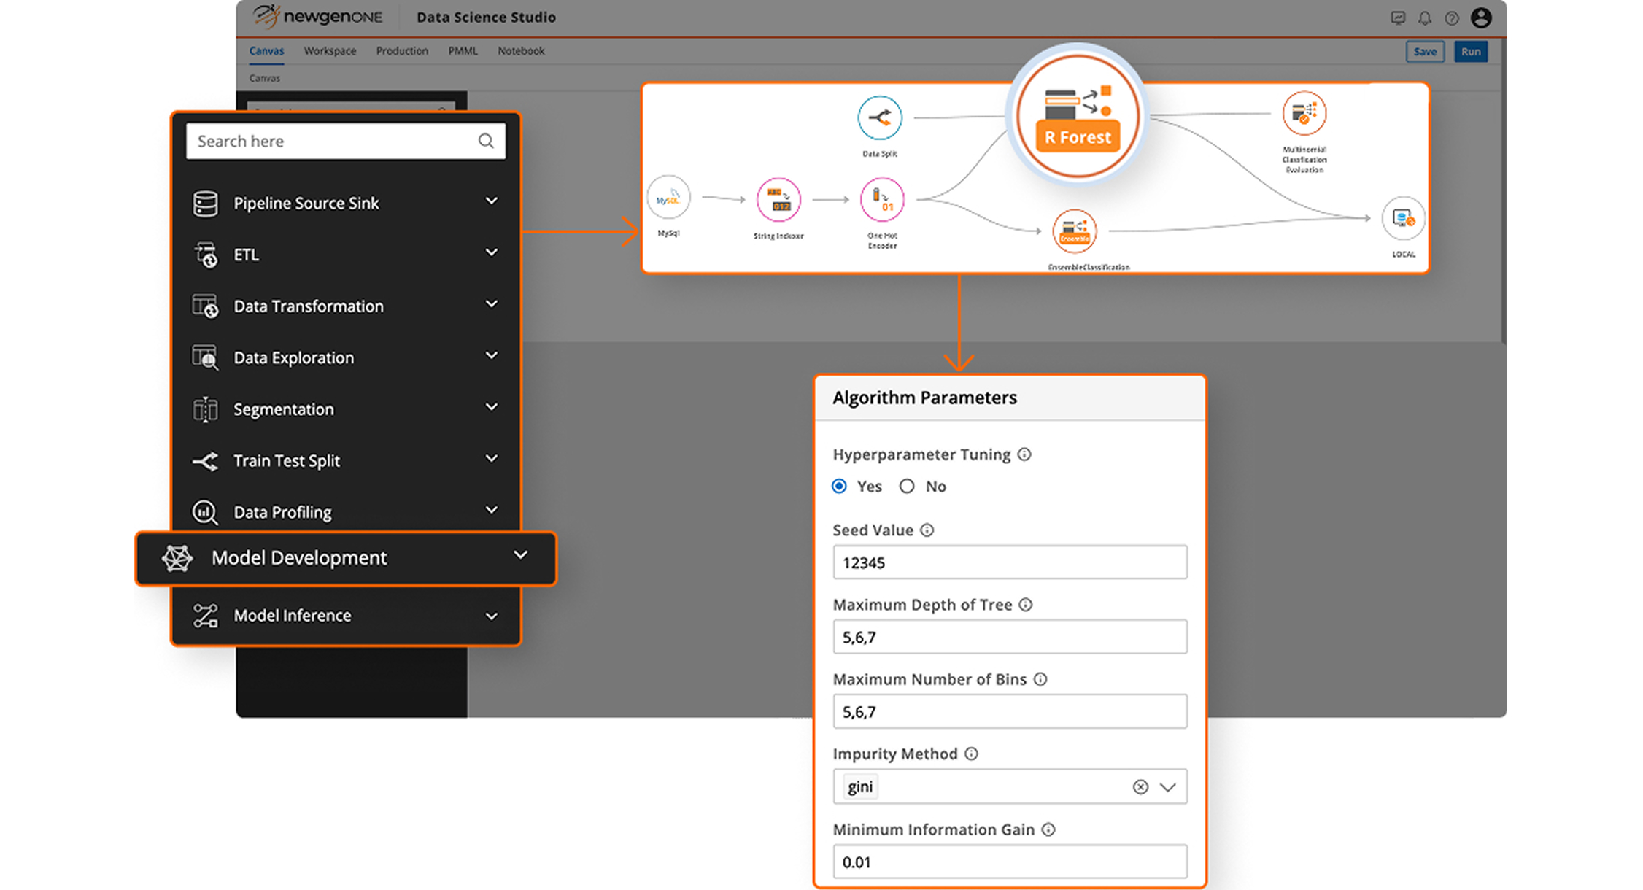Click the One Hot Encoder node
1643x890 pixels.
882,200
